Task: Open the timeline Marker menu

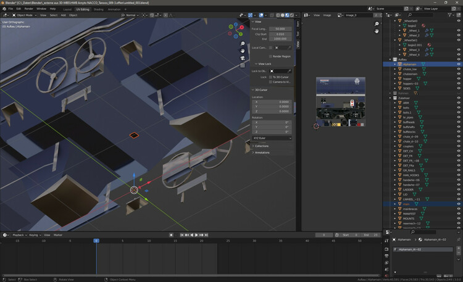Action: click(x=58, y=235)
